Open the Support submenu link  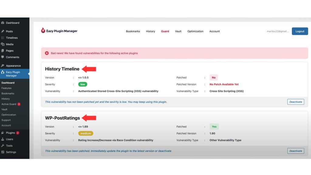6,120
